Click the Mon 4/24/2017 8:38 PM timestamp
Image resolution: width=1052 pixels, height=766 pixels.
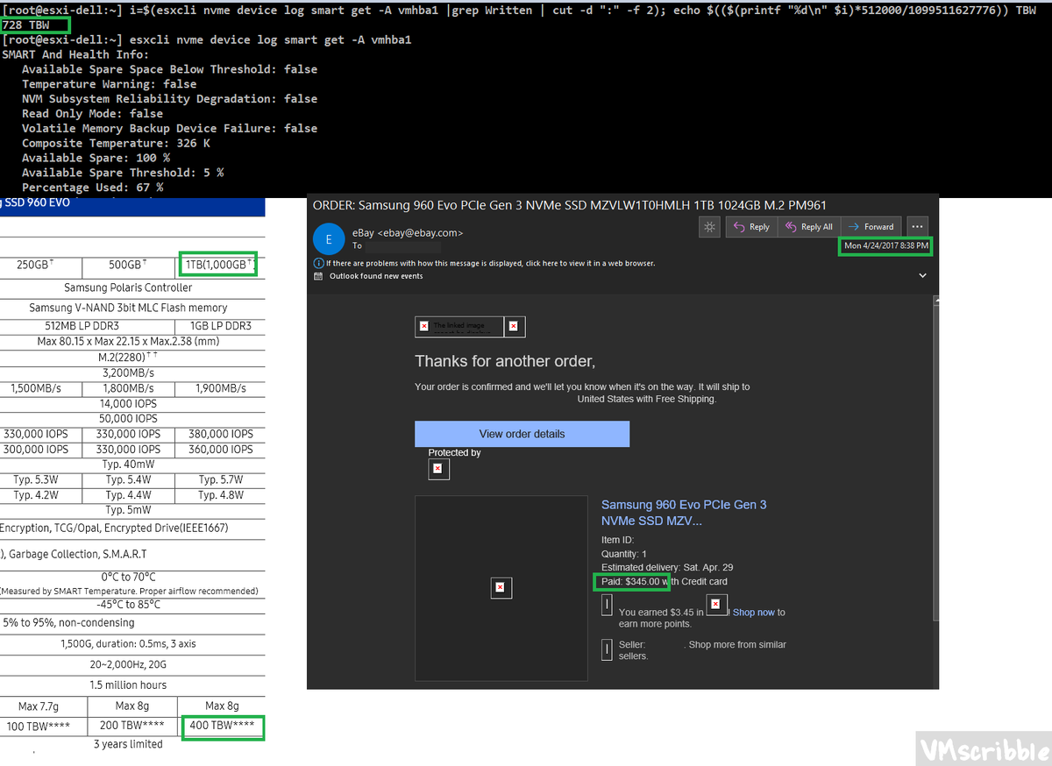coord(885,246)
